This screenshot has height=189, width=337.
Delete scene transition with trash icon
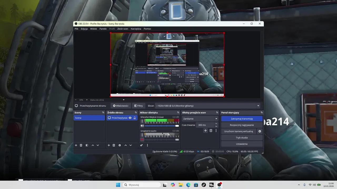[211, 130]
